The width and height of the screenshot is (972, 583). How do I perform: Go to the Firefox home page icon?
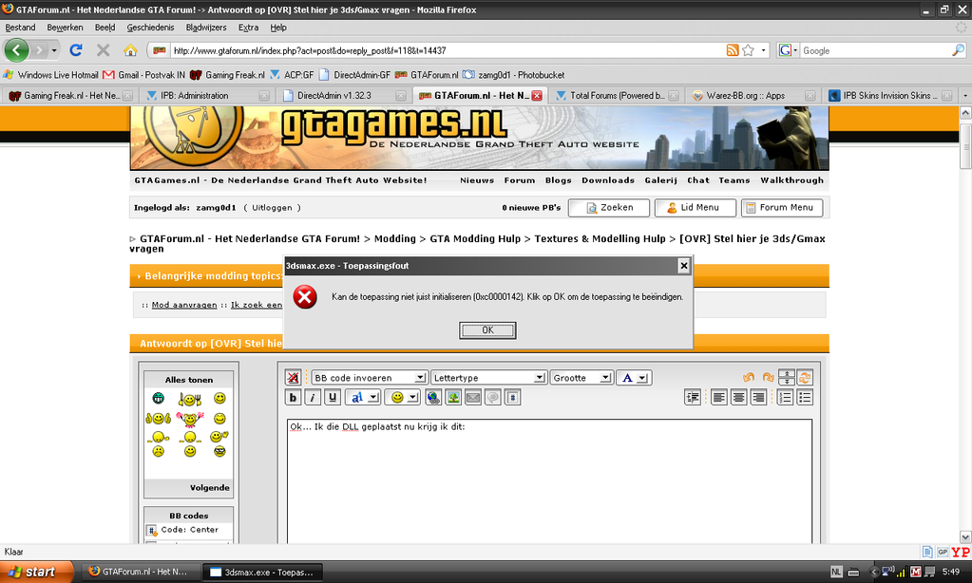pos(130,50)
